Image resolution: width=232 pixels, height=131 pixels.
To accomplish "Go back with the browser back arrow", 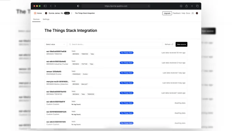I will click(51, 6).
